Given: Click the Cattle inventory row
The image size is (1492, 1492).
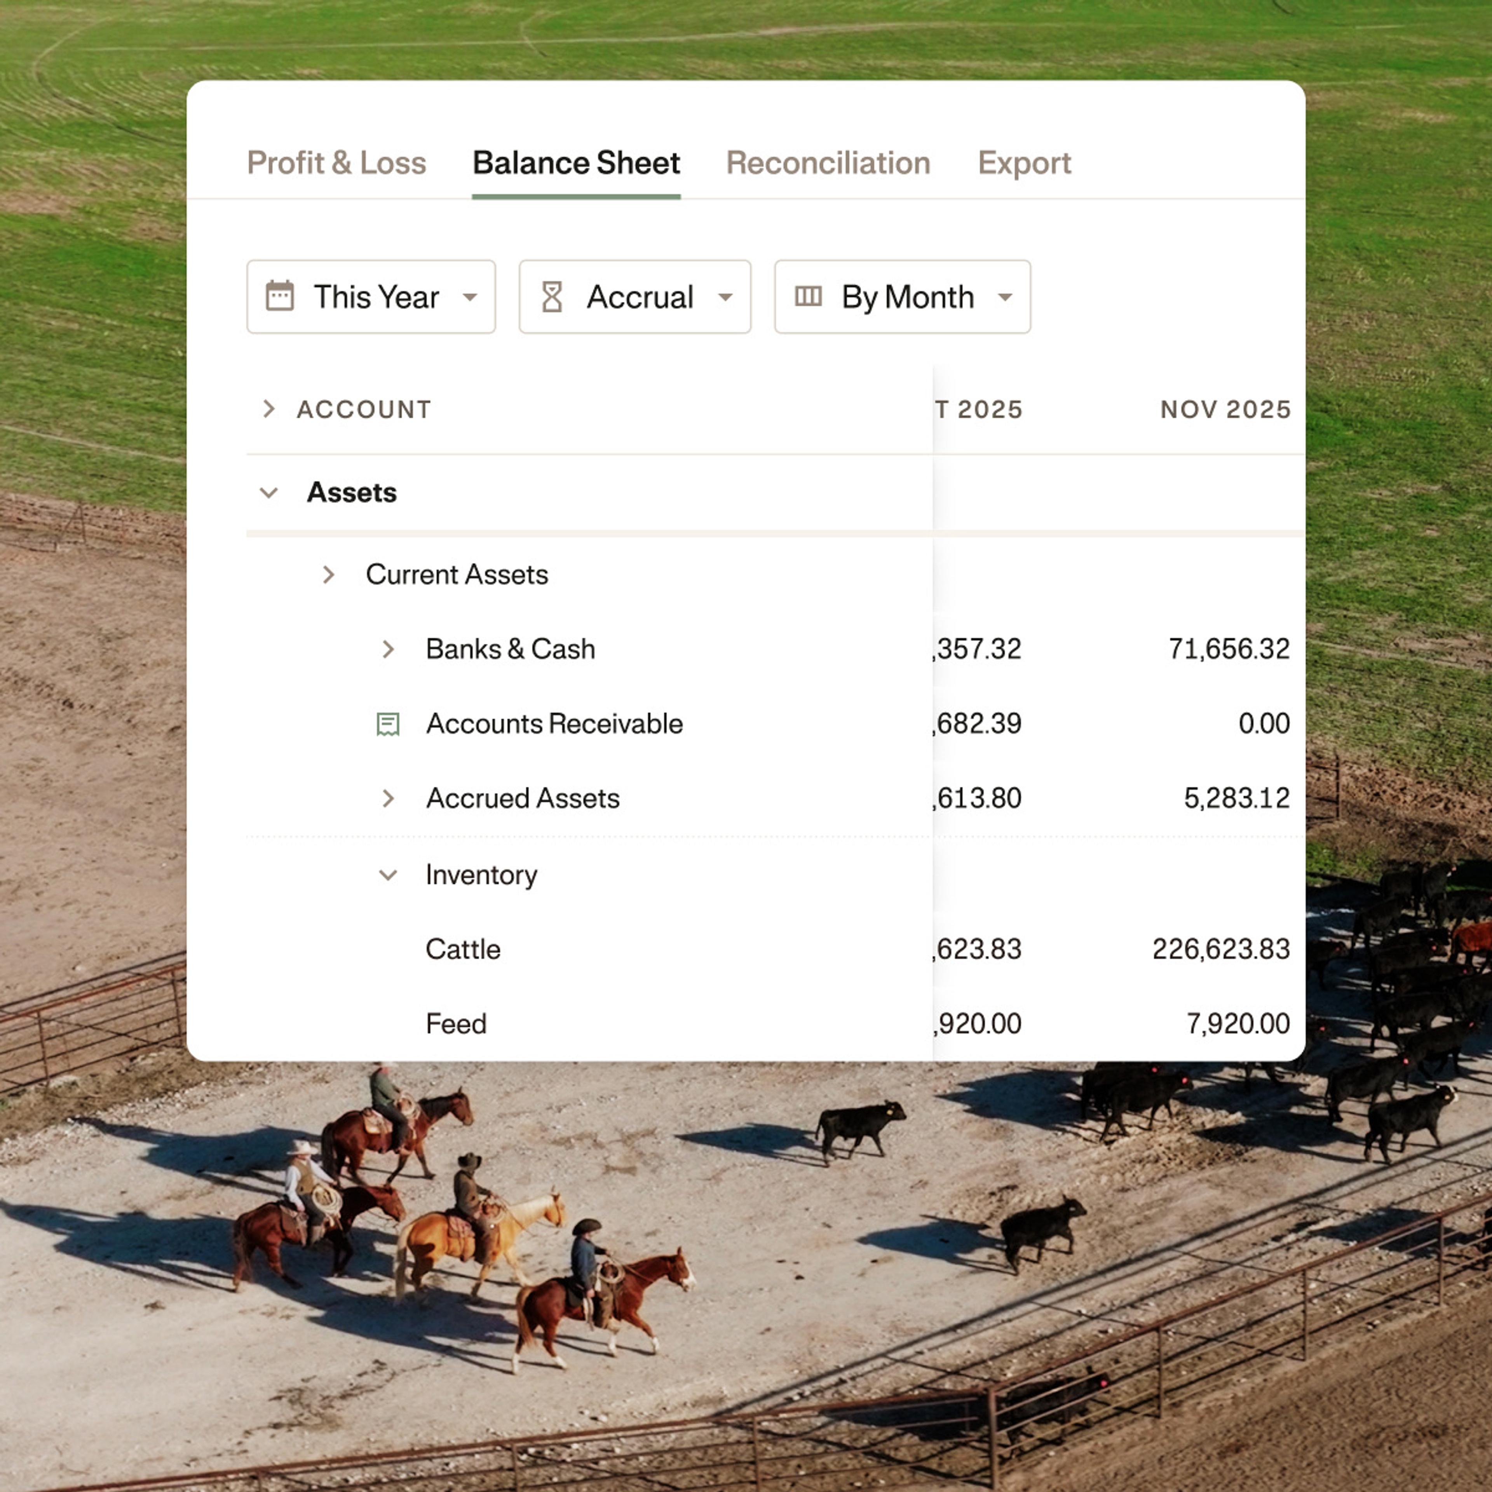Looking at the screenshot, I should 464,949.
